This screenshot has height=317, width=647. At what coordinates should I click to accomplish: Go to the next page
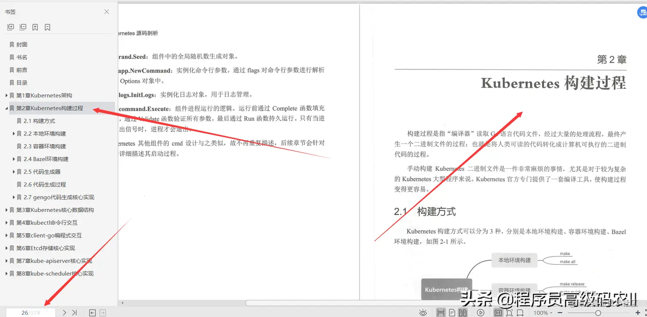pyautogui.click(x=64, y=312)
